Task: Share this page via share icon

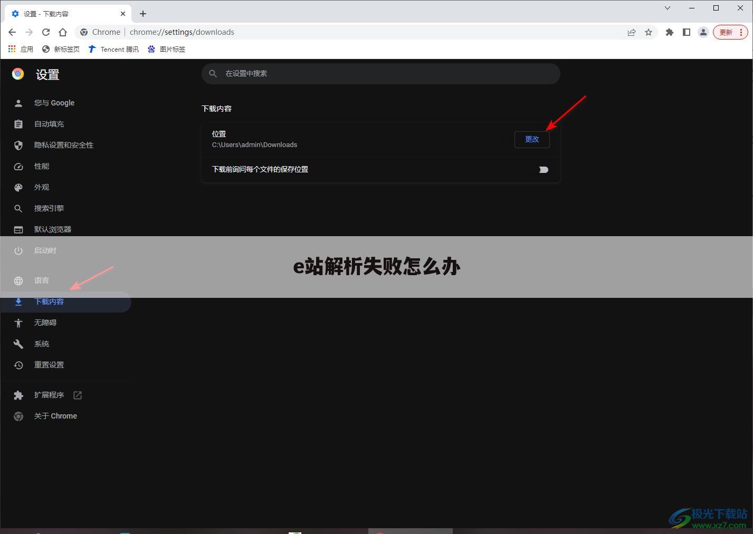Action: (x=632, y=32)
